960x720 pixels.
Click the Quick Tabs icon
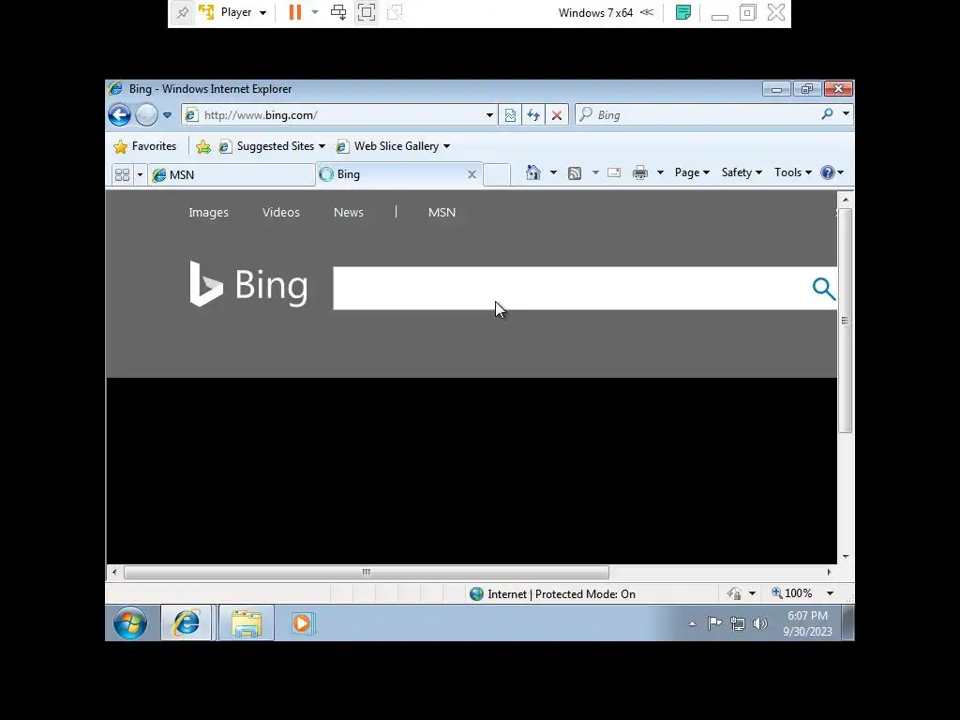(122, 174)
